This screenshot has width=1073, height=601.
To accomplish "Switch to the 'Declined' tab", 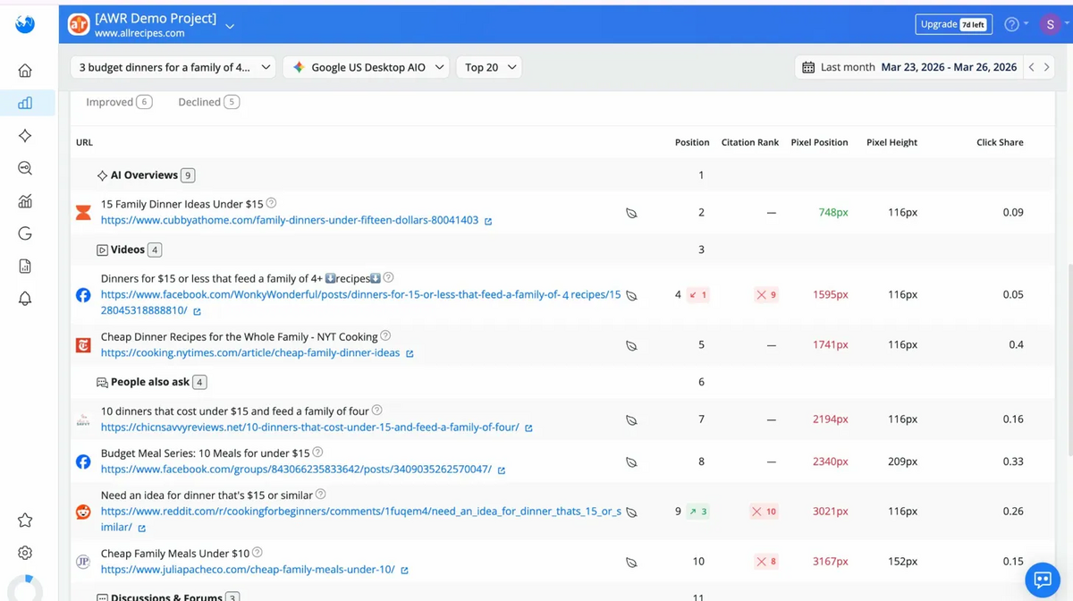I will pyautogui.click(x=208, y=102).
